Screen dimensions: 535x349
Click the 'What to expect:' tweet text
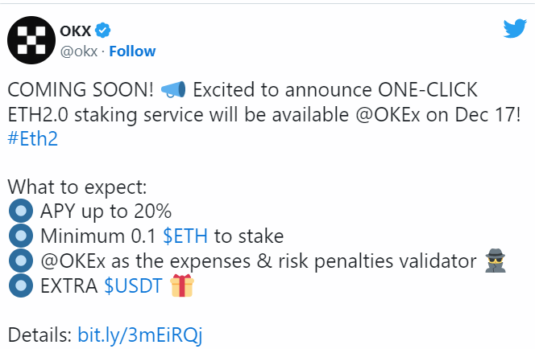(x=77, y=187)
